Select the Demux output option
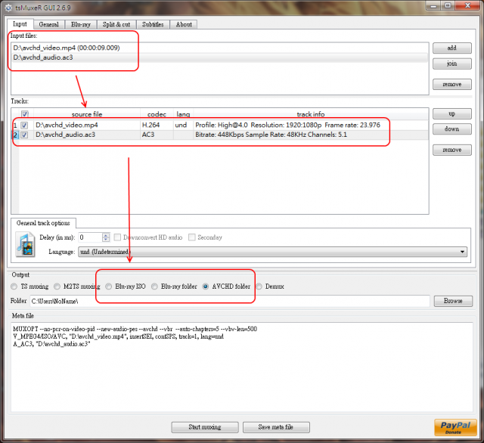Screen dimensions: 484x443 259,287
